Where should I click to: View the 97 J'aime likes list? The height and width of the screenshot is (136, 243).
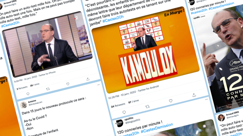pyautogui.click(x=133, y=102)
